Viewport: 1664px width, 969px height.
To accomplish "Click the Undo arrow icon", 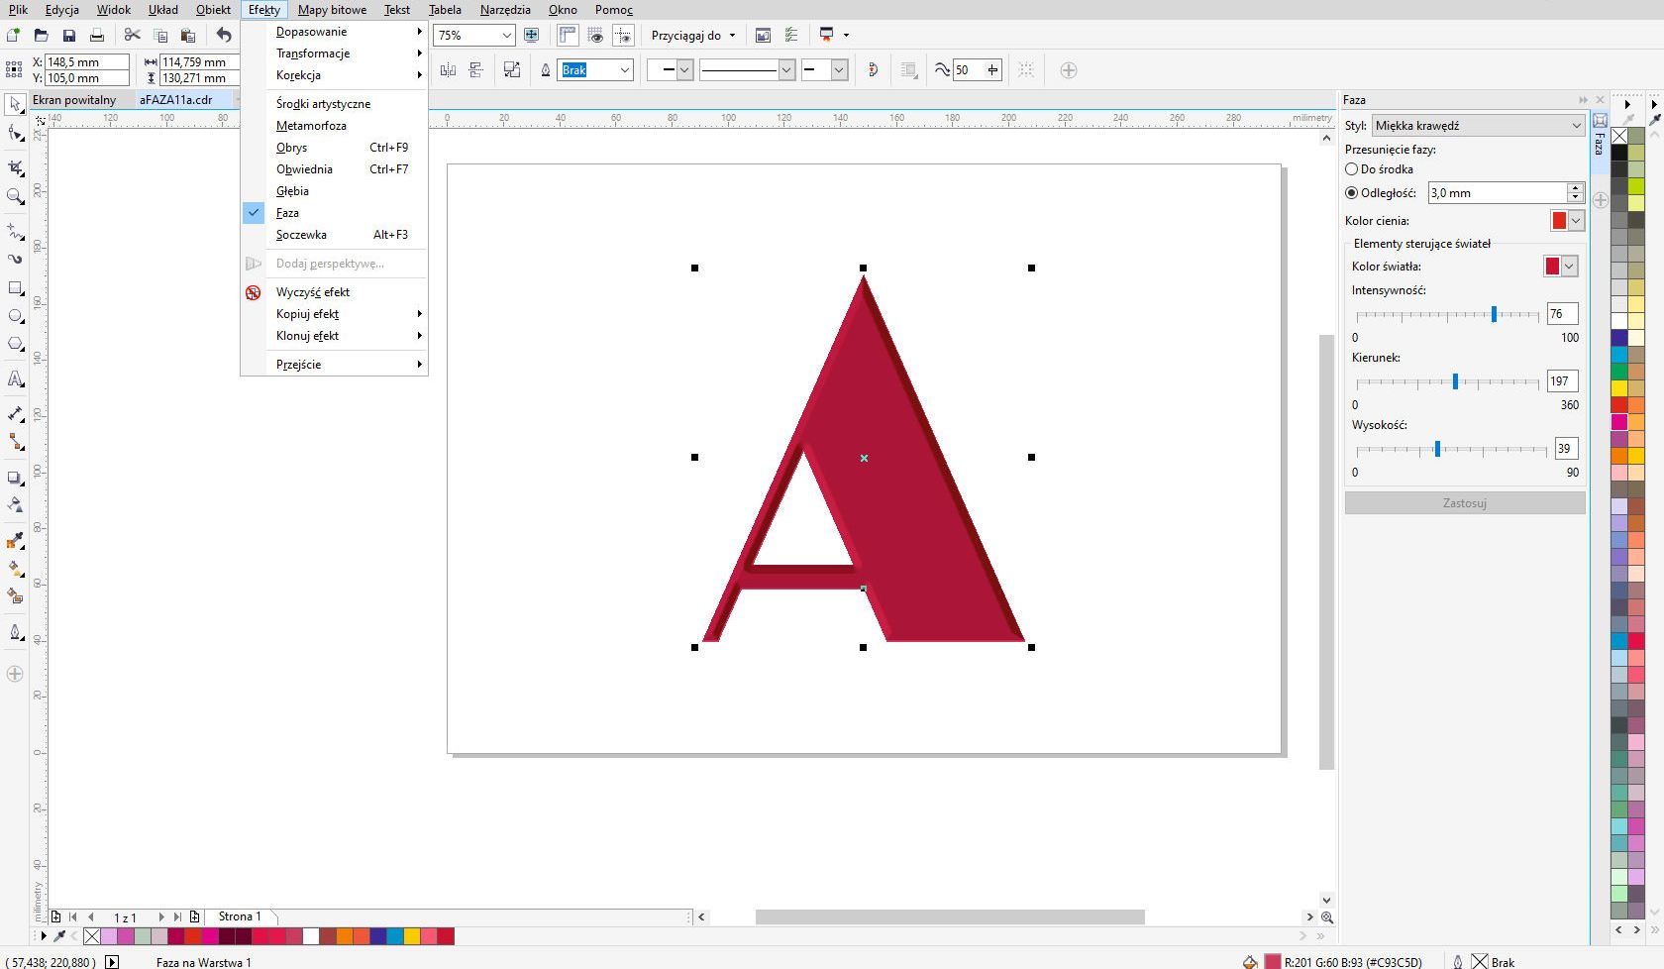I will point(224,36).
